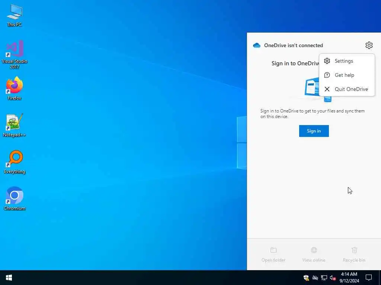Select the Chromium desktop shortcut
381x285 pixels.
(x=15, y=199)
